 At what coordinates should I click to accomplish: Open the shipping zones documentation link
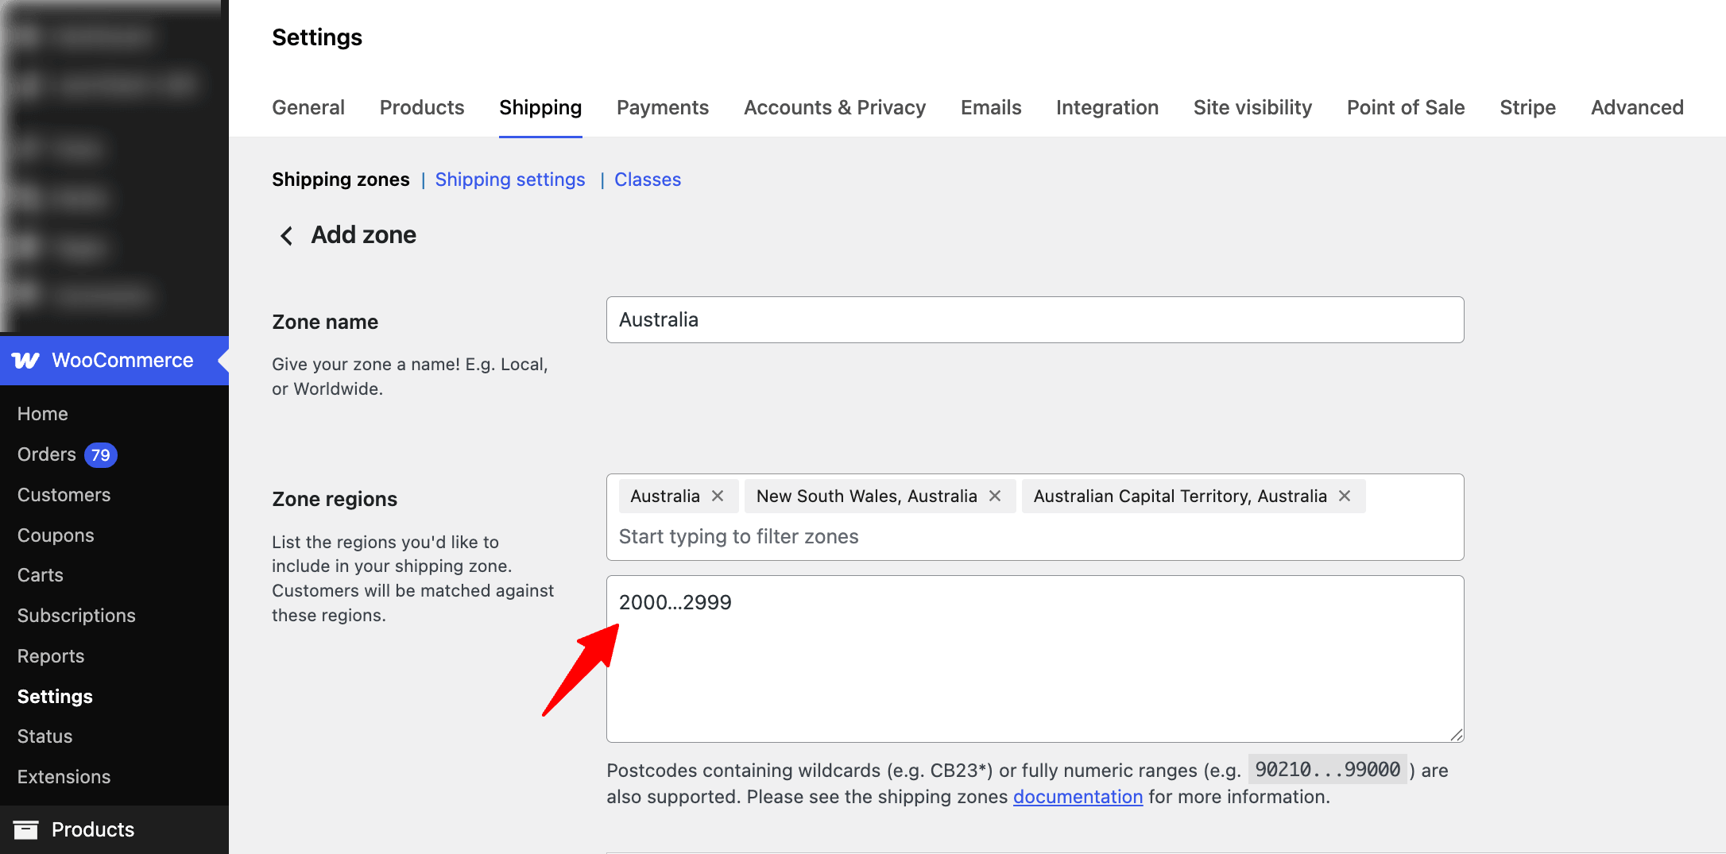click(1078, 797)
